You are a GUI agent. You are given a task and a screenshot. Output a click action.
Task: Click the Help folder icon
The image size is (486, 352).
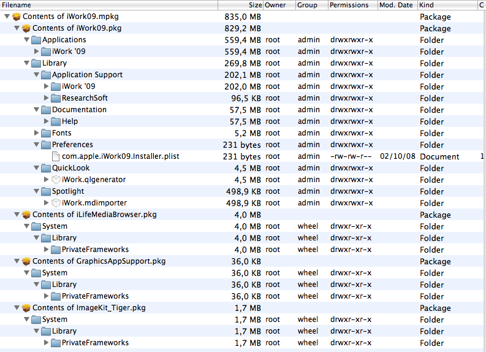pyautogui.click(x=56, y=121)
